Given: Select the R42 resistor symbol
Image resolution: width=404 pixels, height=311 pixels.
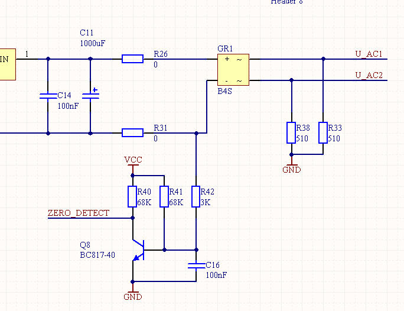Looking at the screenshot, I should (196, 196).
